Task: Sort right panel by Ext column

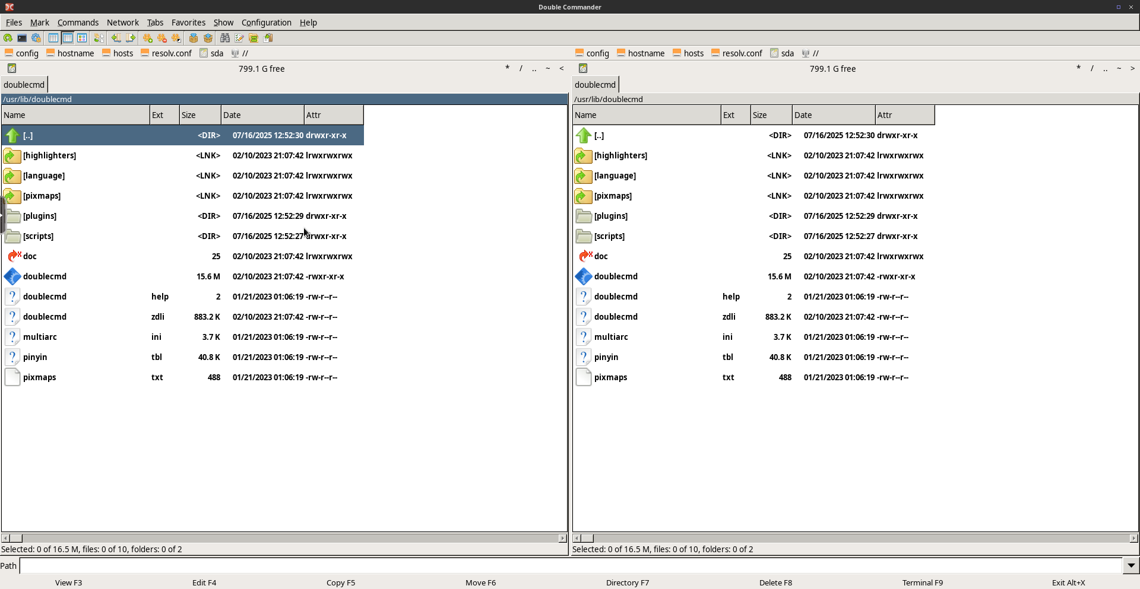Action: [x=736, y=115]
